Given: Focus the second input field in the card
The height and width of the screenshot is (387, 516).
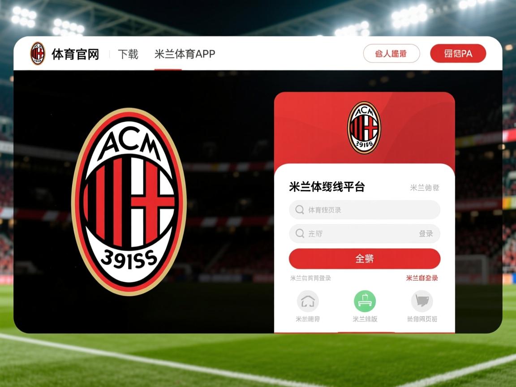Looking at the screenshot, I should [364, 233].
